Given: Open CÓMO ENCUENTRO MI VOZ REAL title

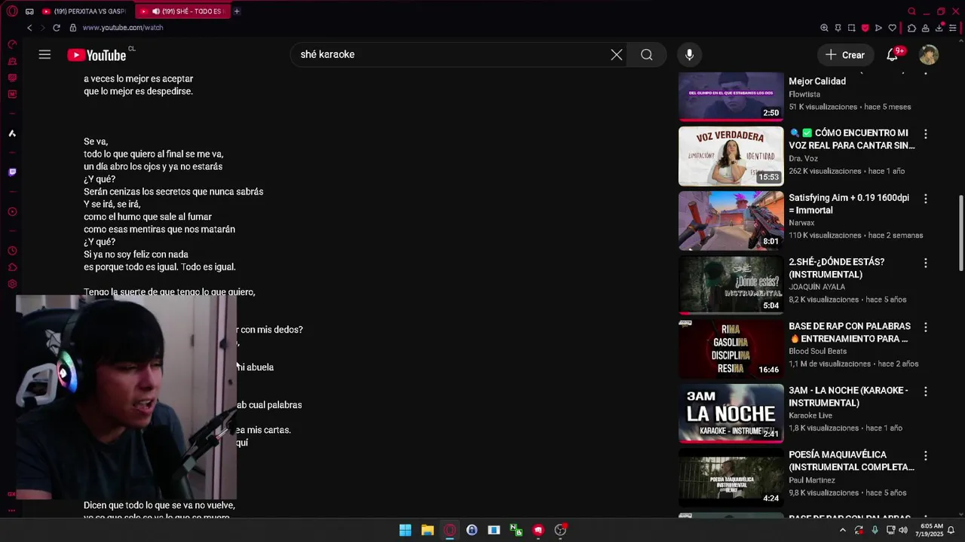Looking at the screenshot, I should pyautogui.click(x=852, y=139).
